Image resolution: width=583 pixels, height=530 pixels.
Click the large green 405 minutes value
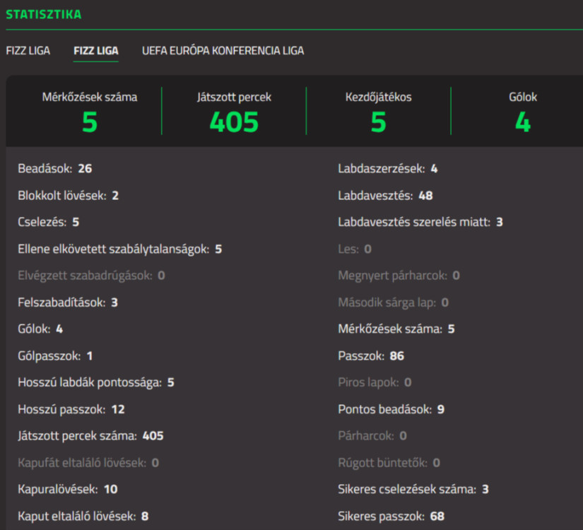click(x=234, y=122)
